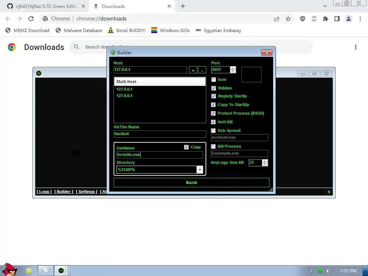The image size is (368, 276).
Task: Click the green tray status icon
Action: click(x=320, y=271)
